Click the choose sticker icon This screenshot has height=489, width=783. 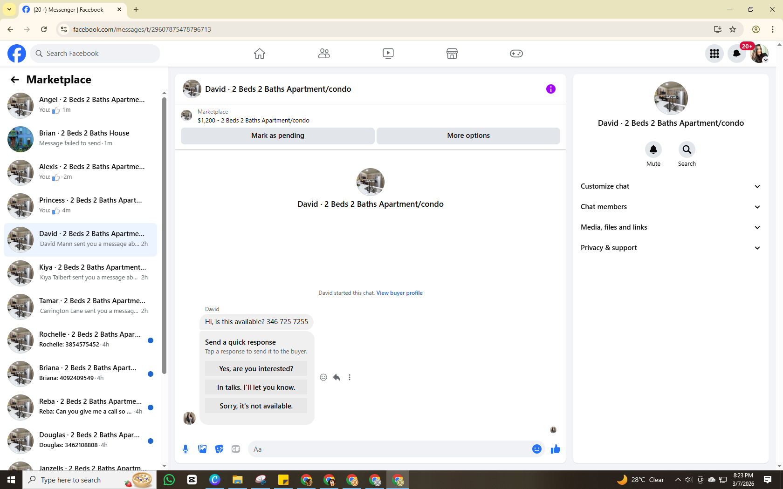pos(219,449)
